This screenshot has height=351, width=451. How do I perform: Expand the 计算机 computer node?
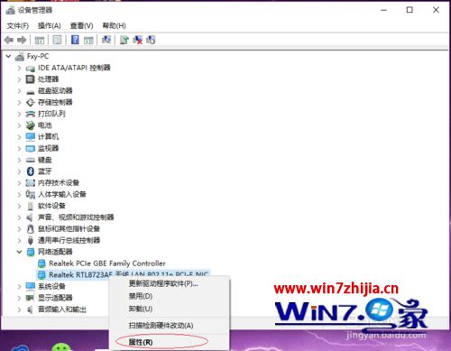click(x=19, y=137)
